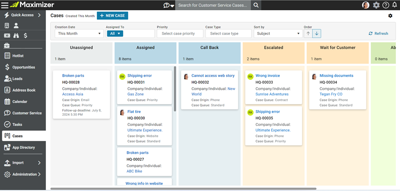Open the company building quick icon
This screenshot has width=400, height=191.
[7, 25]
